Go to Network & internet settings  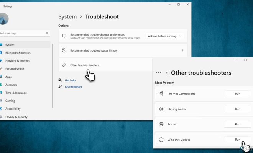point(17,61)
